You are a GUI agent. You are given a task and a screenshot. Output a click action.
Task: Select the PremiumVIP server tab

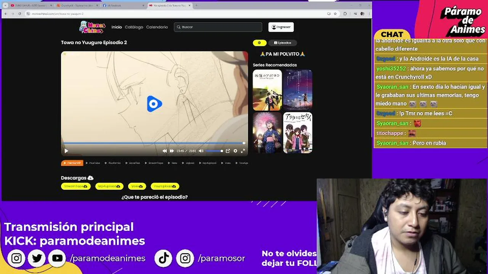[x=72, y=163]
